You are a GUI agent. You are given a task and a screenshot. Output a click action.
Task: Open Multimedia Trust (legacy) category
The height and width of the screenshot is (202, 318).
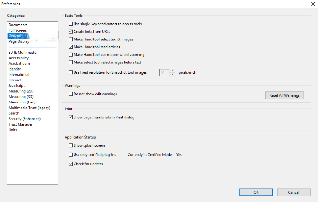(30, 108)
